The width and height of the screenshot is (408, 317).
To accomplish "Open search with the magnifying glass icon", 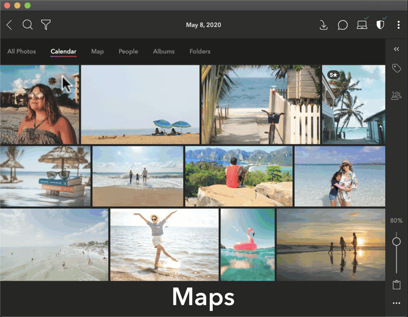I will (x=28, y=25).
